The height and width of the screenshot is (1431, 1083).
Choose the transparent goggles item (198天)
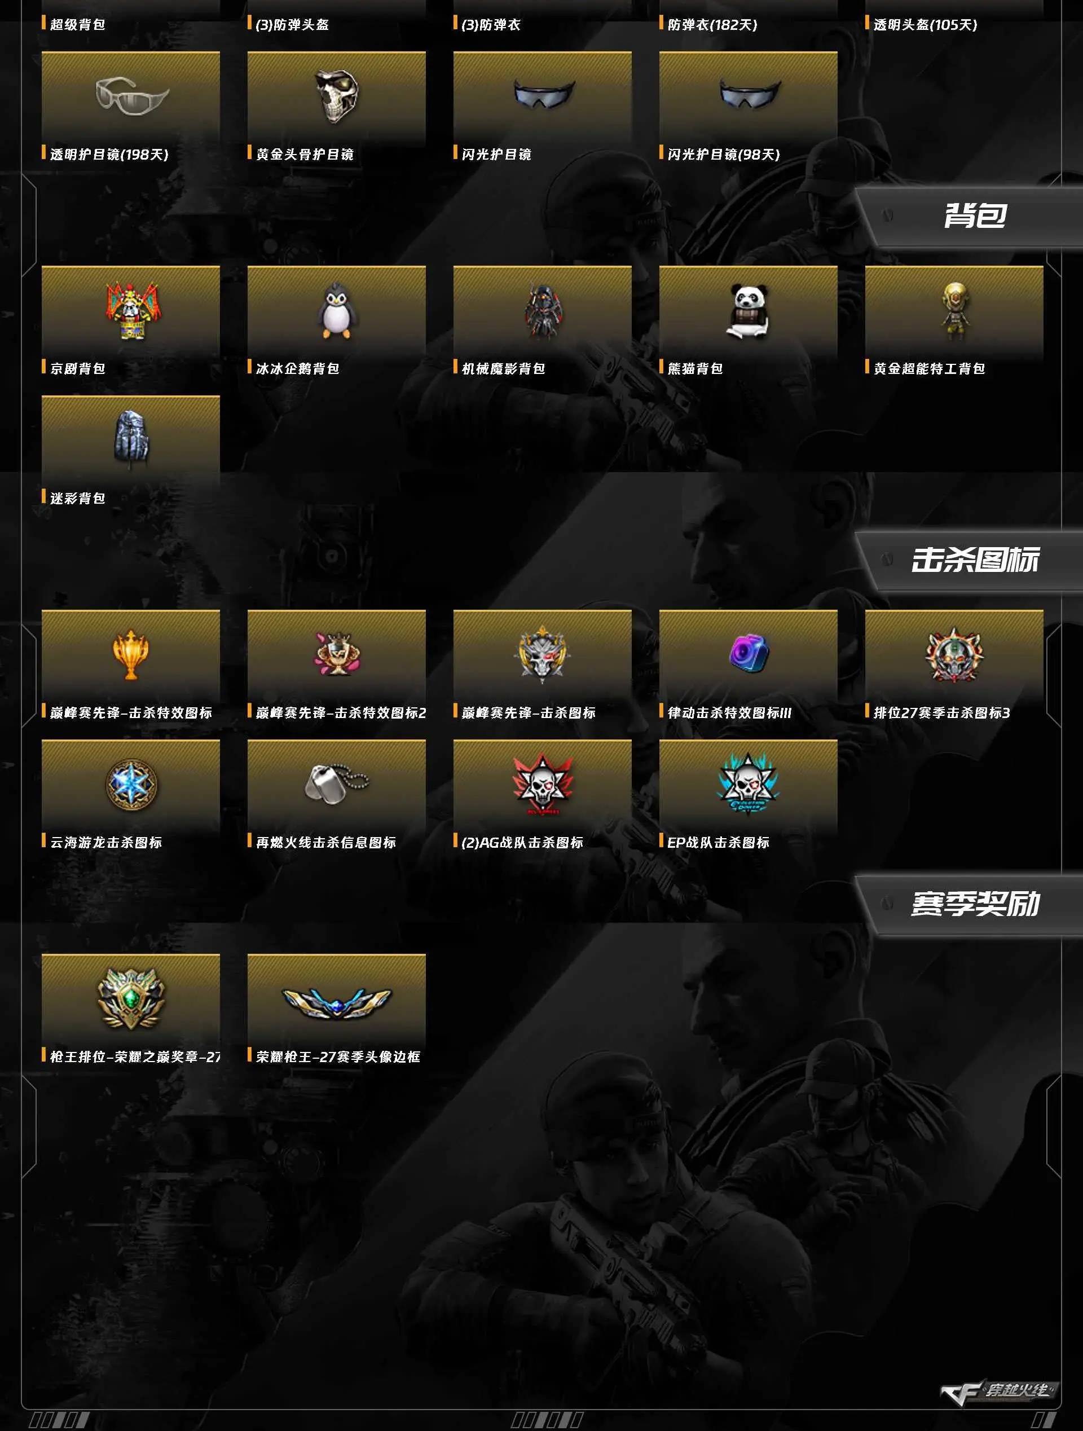click(x=131, y=96)
